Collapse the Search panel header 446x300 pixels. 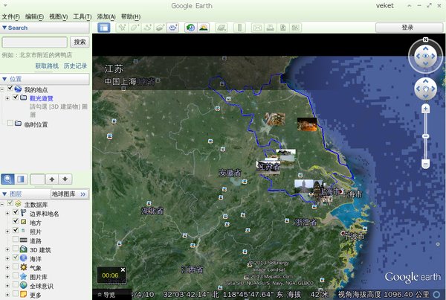pos(4,28)
